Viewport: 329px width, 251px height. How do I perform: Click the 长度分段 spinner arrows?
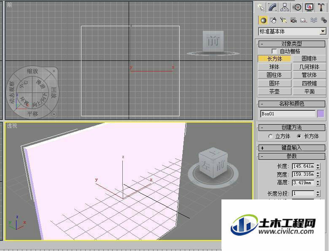(318, 193)
